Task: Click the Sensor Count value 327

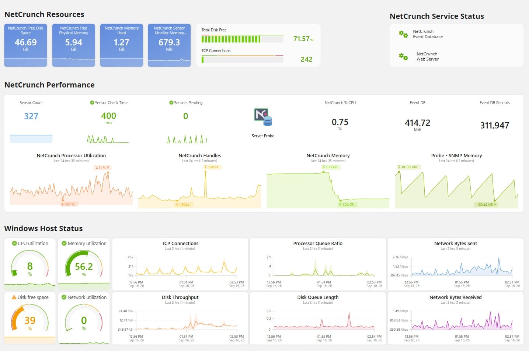Action: click(31, 116)
